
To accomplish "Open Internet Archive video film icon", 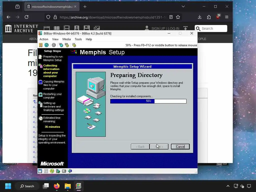I will click(66, 28).
